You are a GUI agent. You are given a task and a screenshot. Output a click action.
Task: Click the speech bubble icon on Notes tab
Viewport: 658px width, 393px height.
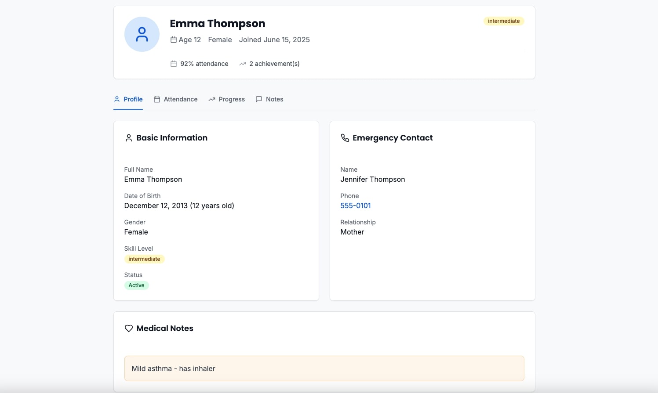click(259, 99)
